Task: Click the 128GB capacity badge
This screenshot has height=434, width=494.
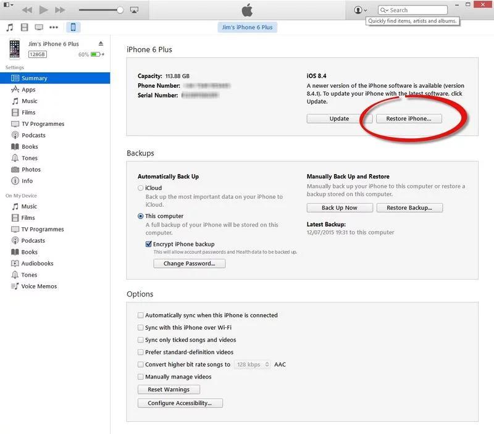Action: (38, 54)
